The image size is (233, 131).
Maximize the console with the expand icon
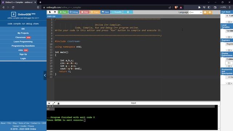(54, 103)
